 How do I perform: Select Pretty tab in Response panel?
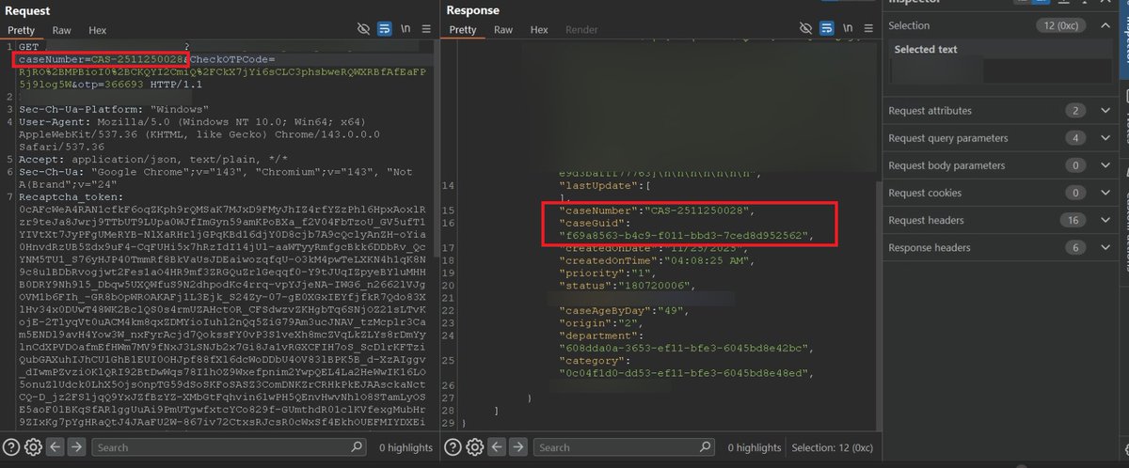(x=463, y=30)
